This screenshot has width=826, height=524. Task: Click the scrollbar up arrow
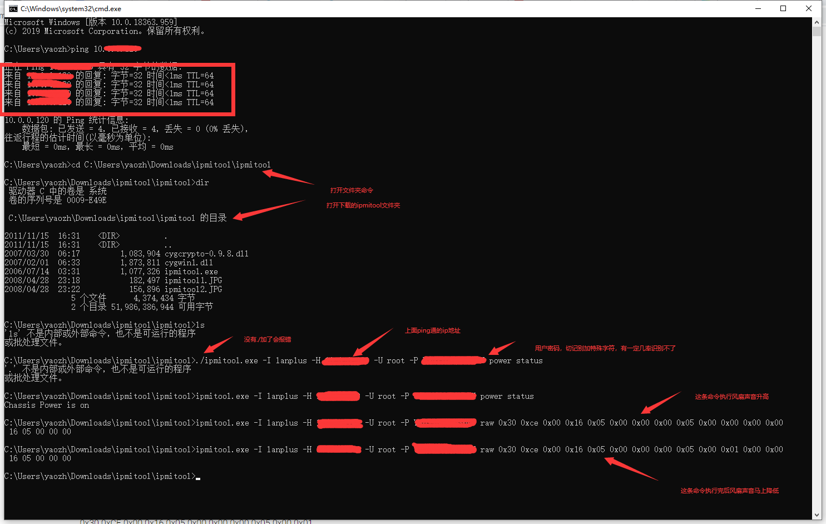pos(818,22)
